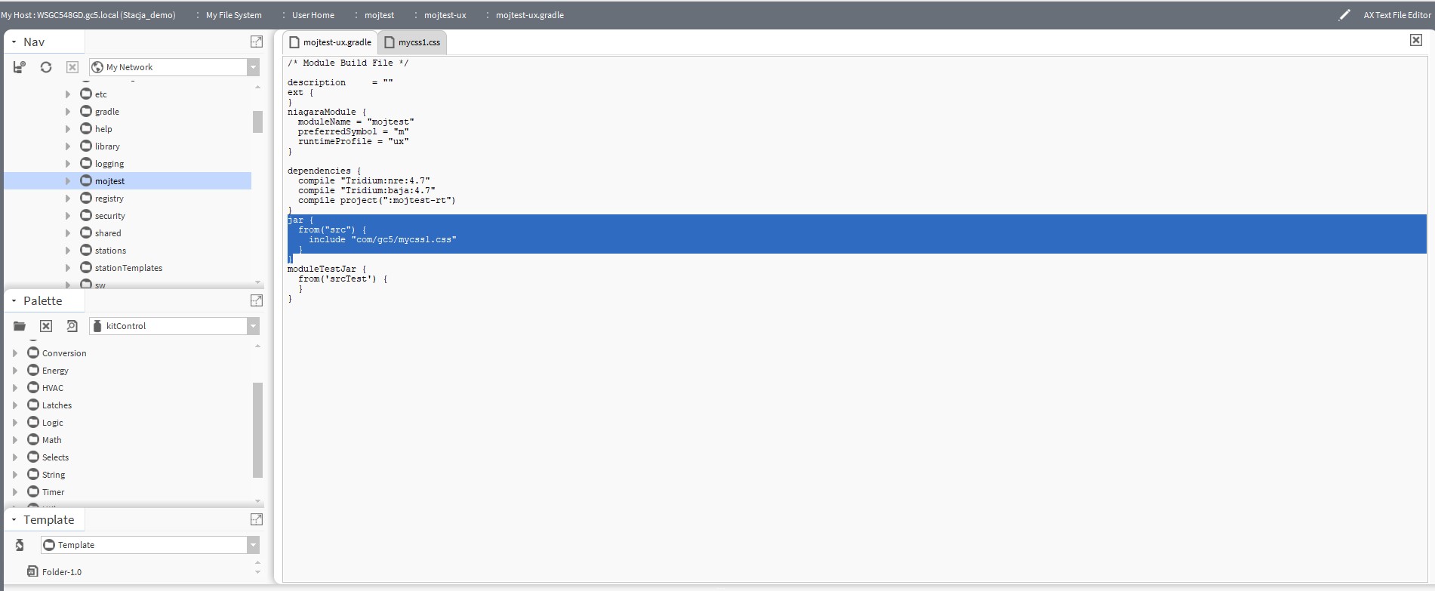Collapse the Palette panel header arrow
Image resolution: width=1435 pixels, height=591 pixels.
point(14,300)
